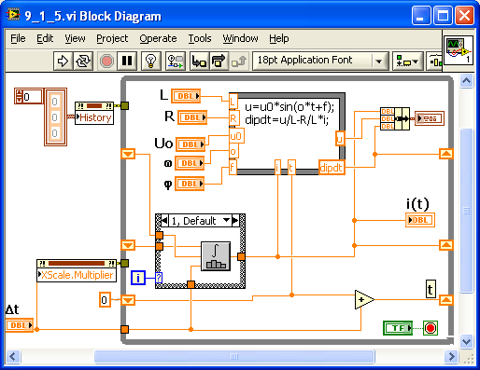Open the File menu

[18, 38]
